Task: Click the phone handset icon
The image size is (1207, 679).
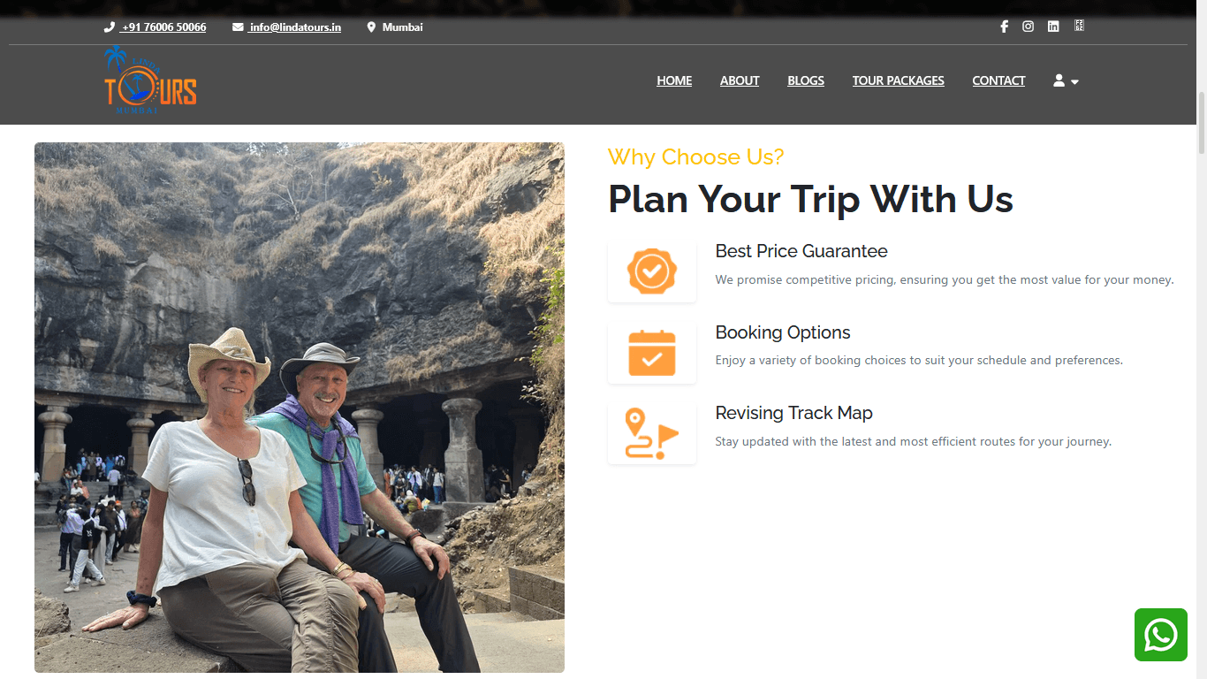Action: pos(110,27)
